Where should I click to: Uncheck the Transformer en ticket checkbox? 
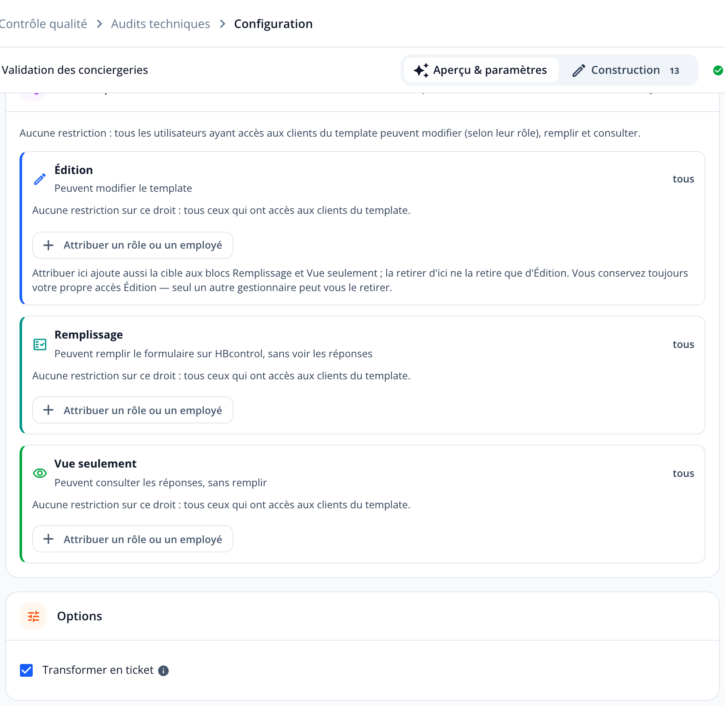[x=26, y=670]
